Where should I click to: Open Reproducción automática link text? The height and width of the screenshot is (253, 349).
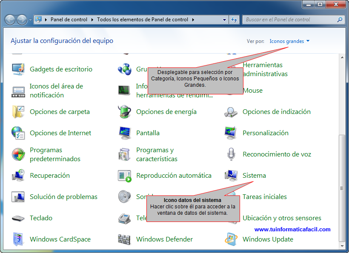174,176
